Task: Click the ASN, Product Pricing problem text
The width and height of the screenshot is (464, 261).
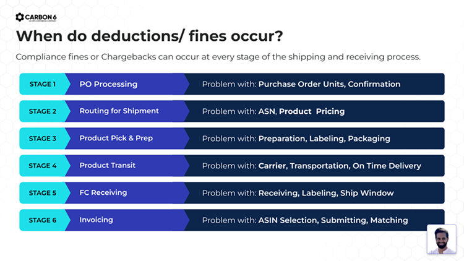Action: click(301, 111)
